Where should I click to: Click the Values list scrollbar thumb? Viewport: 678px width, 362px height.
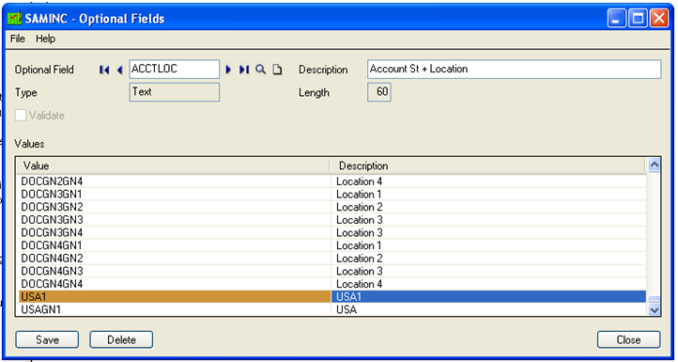[654, 300]
